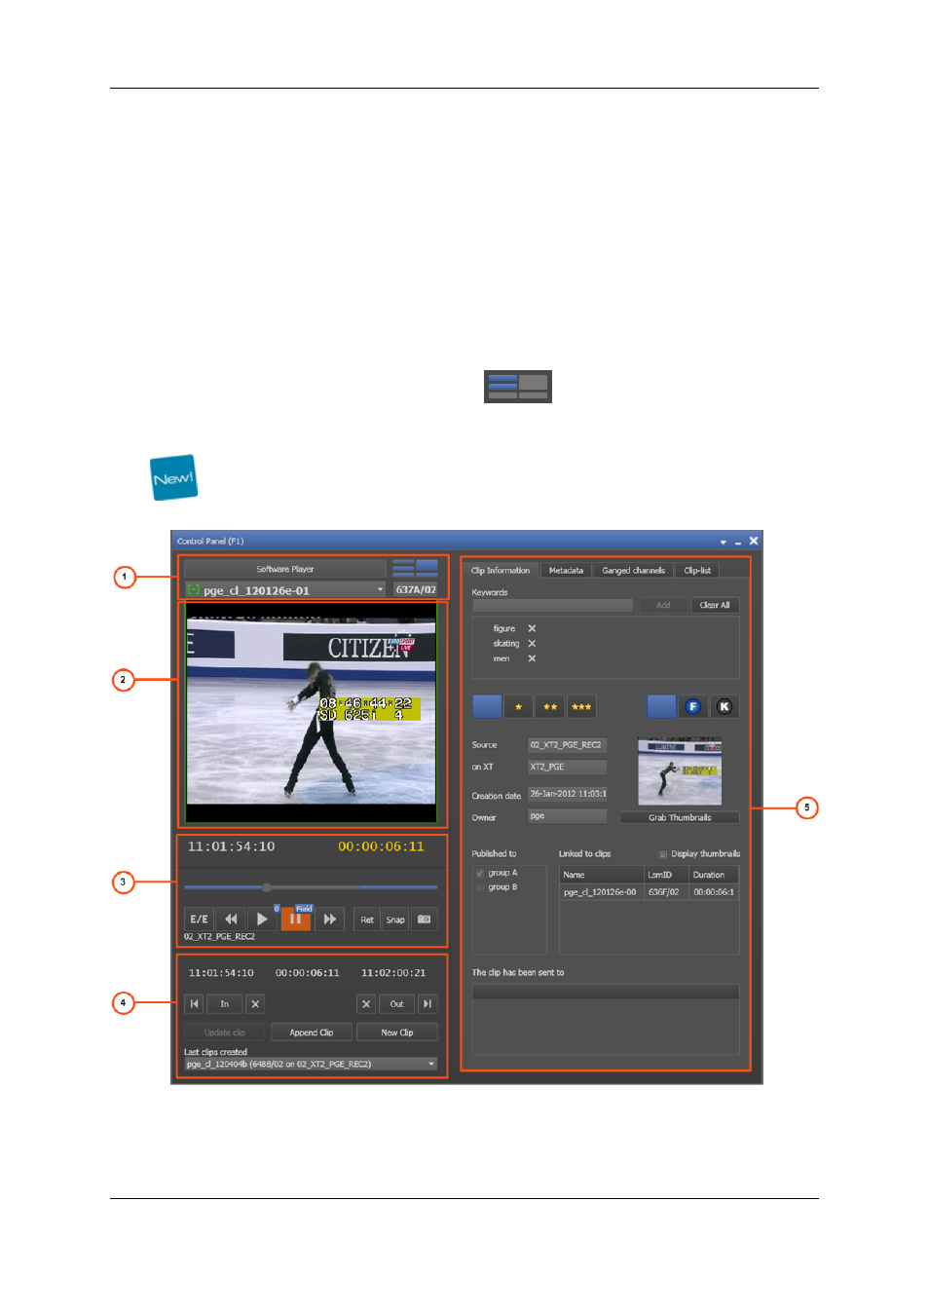Click the video display area
The image size is (929, 1314).
coord(312,714)
